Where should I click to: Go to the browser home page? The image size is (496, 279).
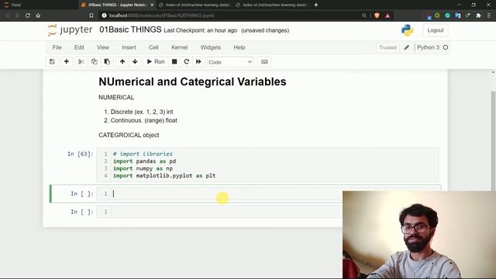(38, 15)
